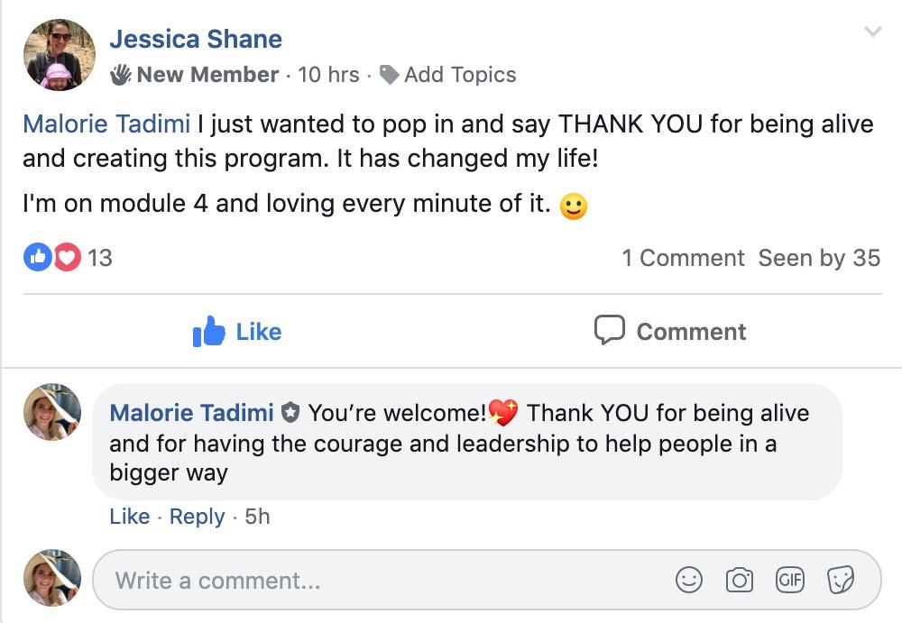The image size is (902, 623).
Task: Attach a photo using the camera icon
Action: tap(740, 580)
